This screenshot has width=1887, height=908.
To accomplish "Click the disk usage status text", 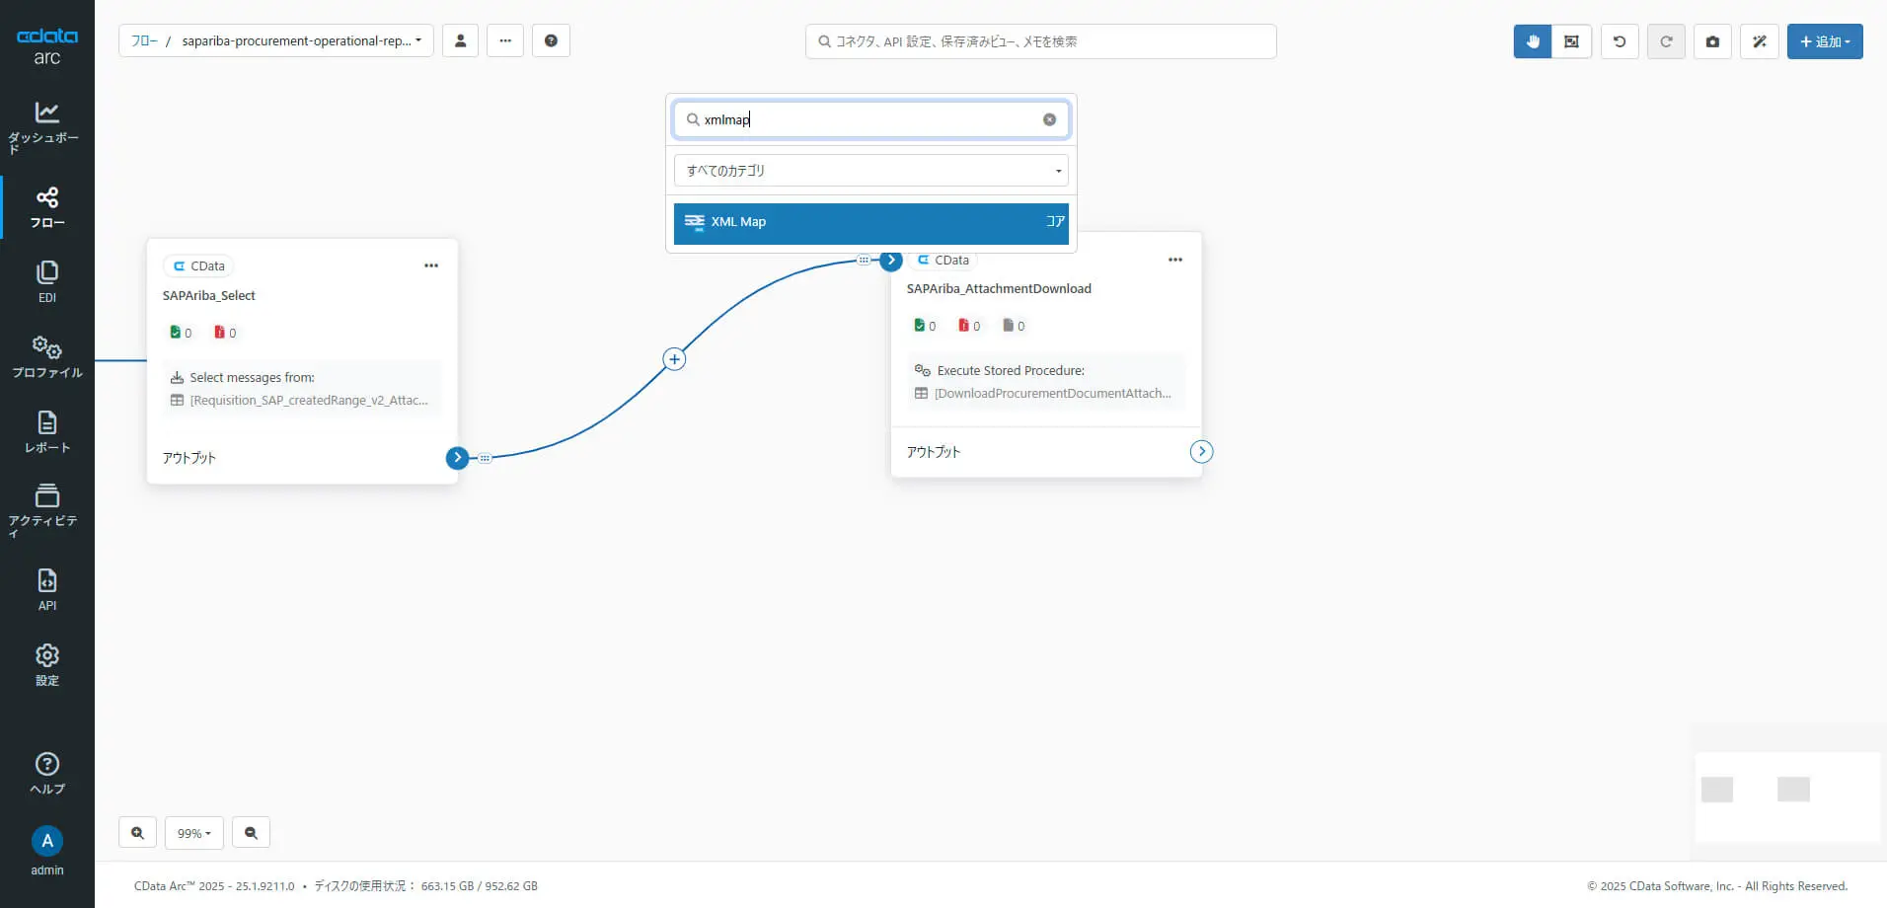I will click(425, 886).
